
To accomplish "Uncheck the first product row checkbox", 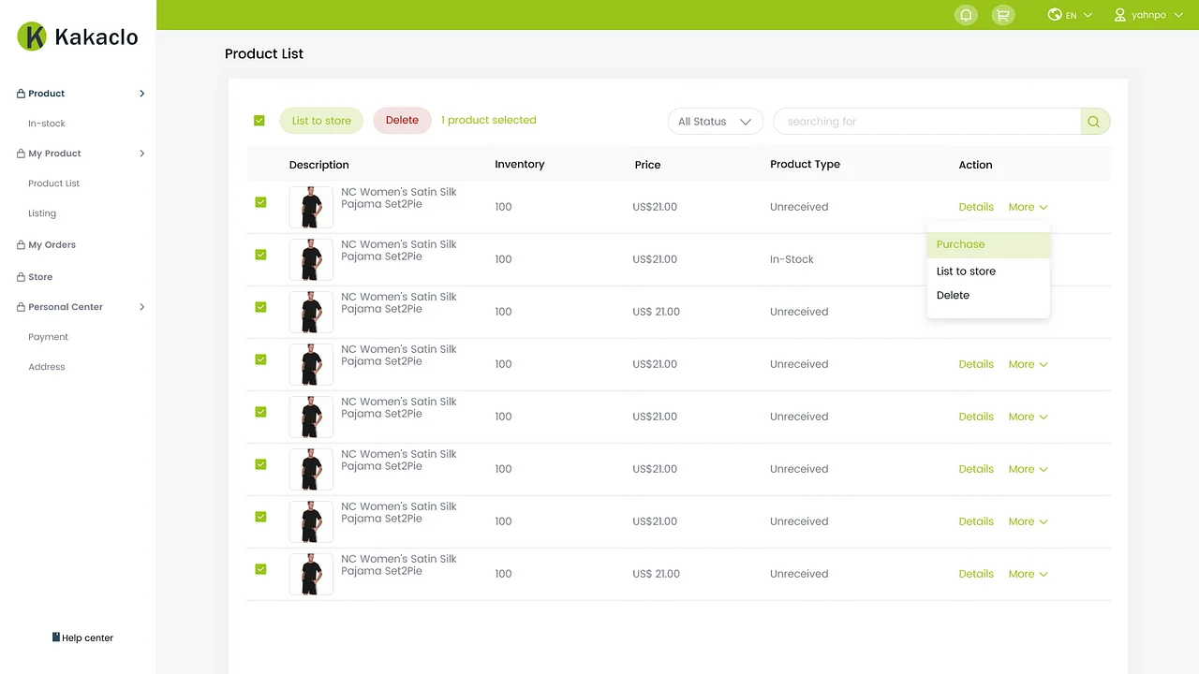I will coord(259,202).
